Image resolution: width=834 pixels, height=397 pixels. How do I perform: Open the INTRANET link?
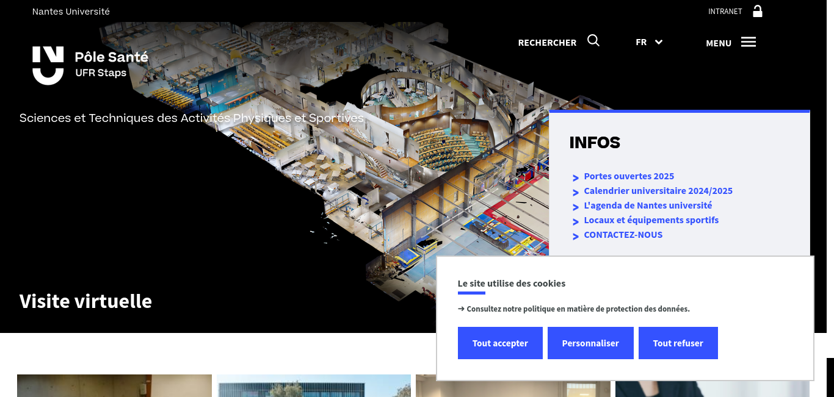[x=725, y=12]
